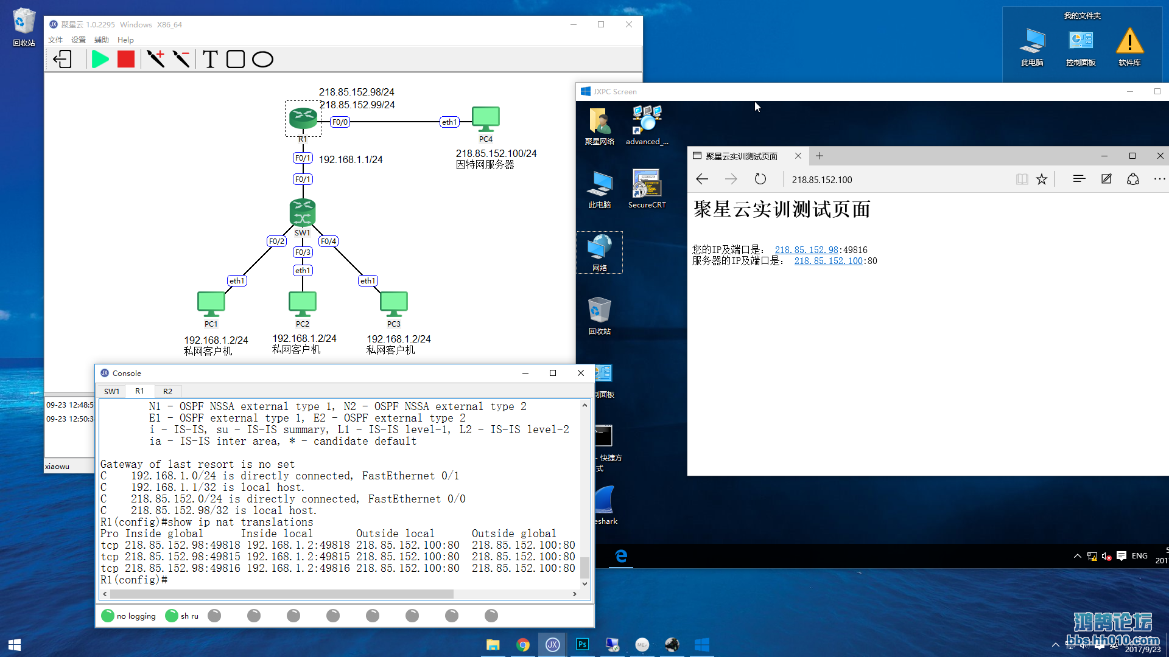The image size is (1169, 657).
Task: Open Edge share icon
Action: click(x=1133, y=179)
